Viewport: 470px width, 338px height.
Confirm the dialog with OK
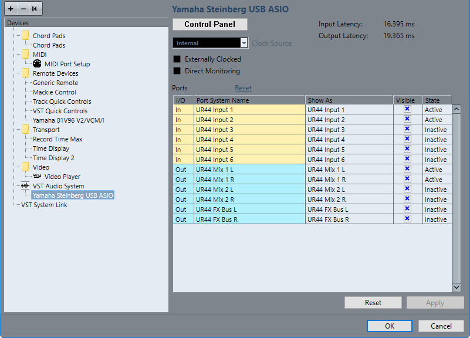coord(390,326)
